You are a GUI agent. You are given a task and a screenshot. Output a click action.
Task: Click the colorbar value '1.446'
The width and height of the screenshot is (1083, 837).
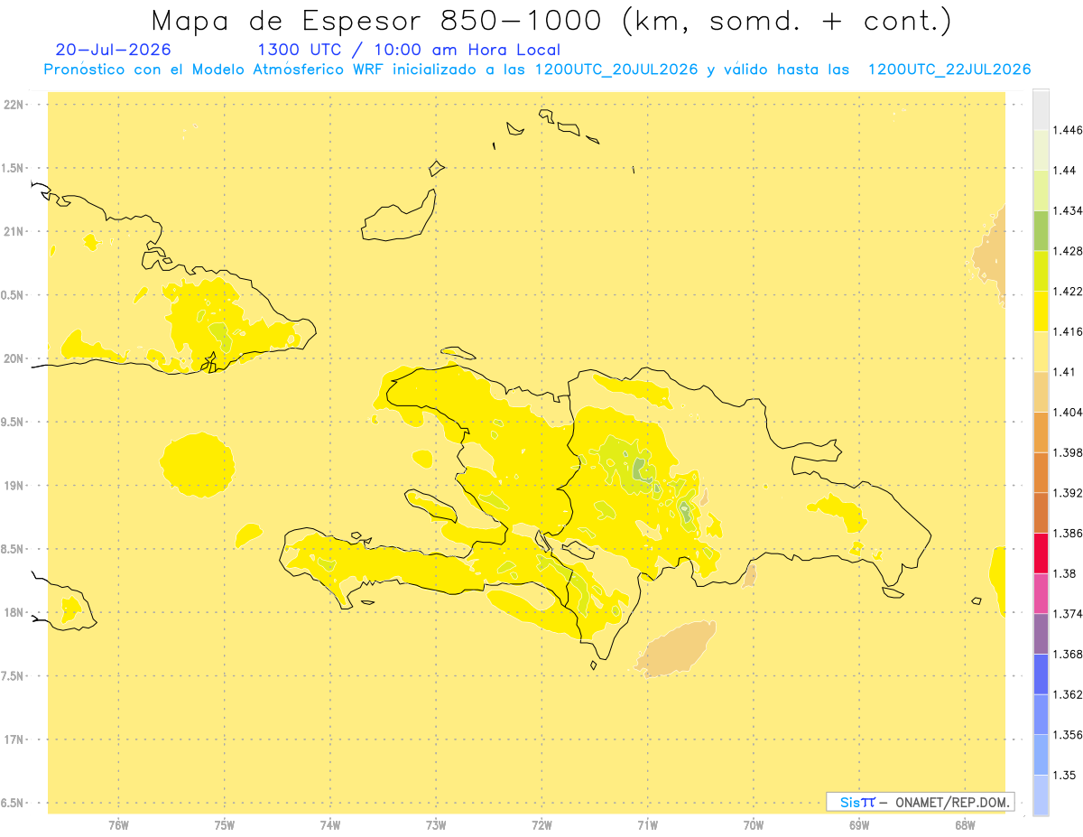pyautogui.click(x=1068, y=130)
